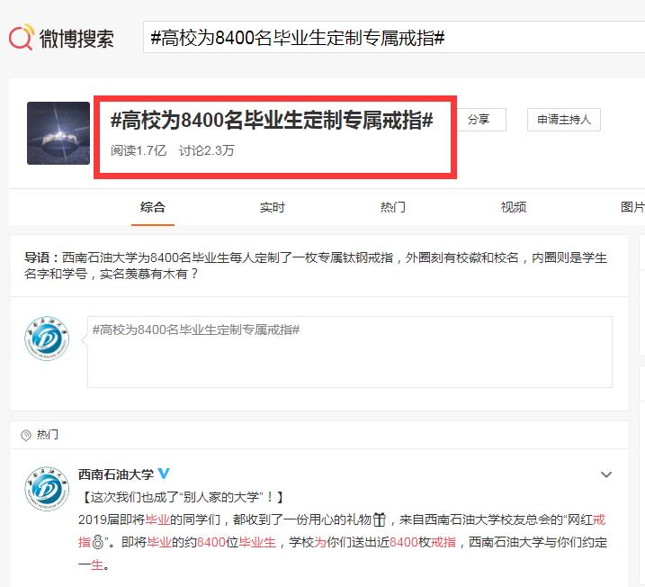The width and height of the screenshot is (645, 587).
Task: Open the 热门 tab
Action: [x=393, y=207]
